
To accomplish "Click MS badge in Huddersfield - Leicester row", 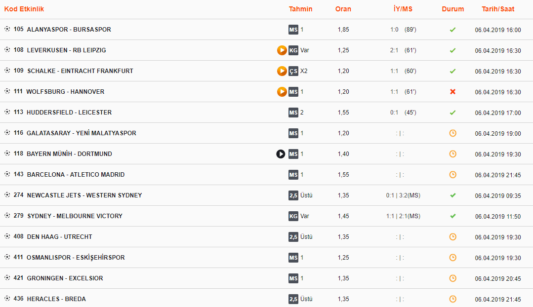I will coord(293,113).
